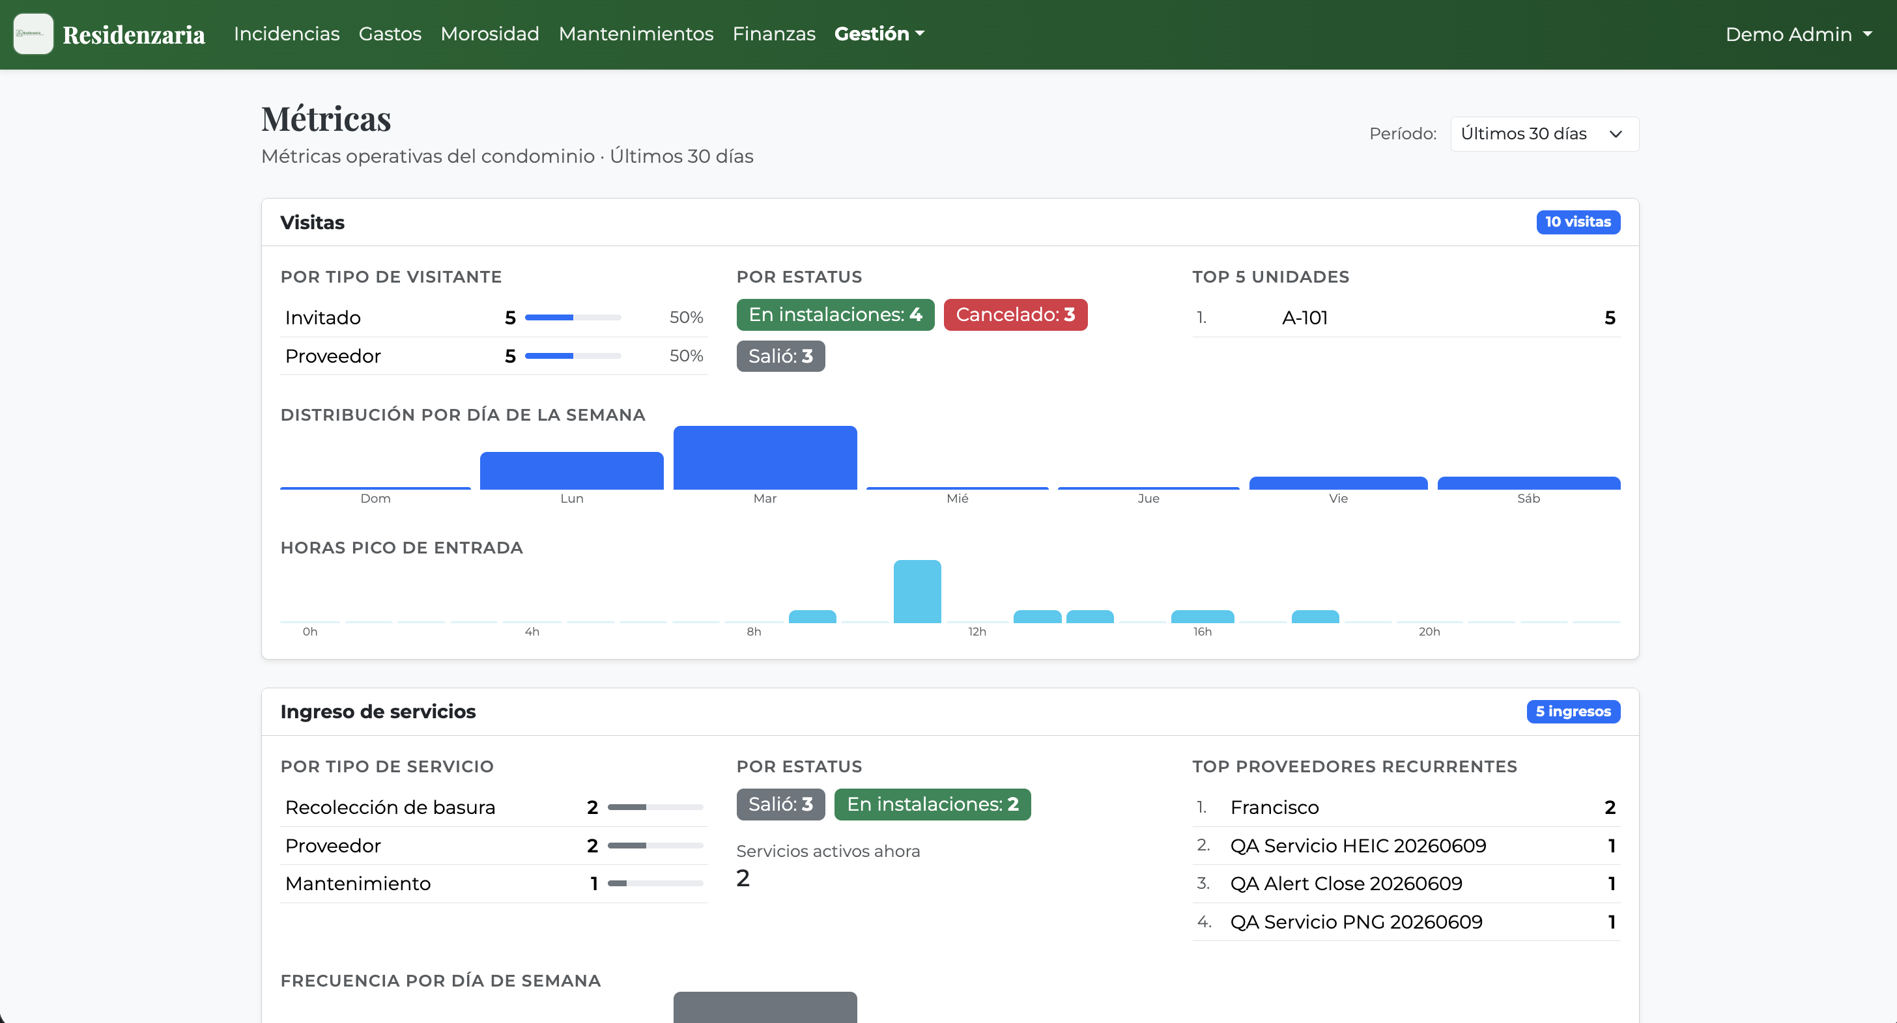Click the Vie bar in weekday chart

pos(1338,484)
